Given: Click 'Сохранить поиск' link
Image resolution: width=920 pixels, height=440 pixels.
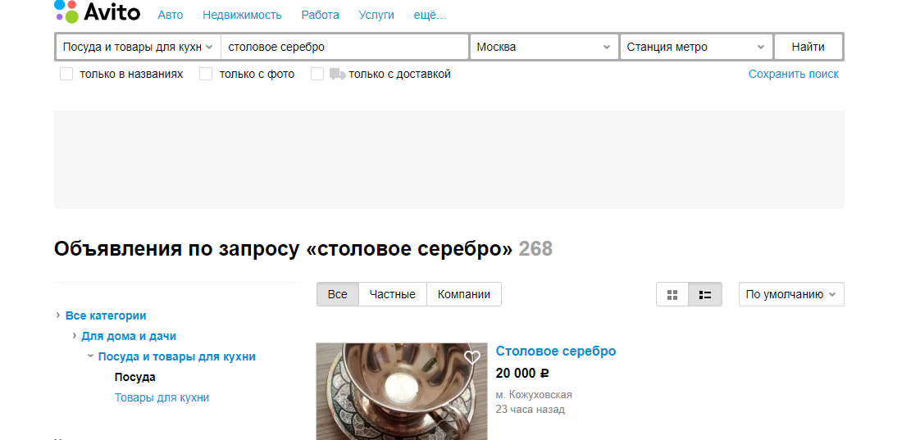Looking at the screenshot, I should point(793,74).
